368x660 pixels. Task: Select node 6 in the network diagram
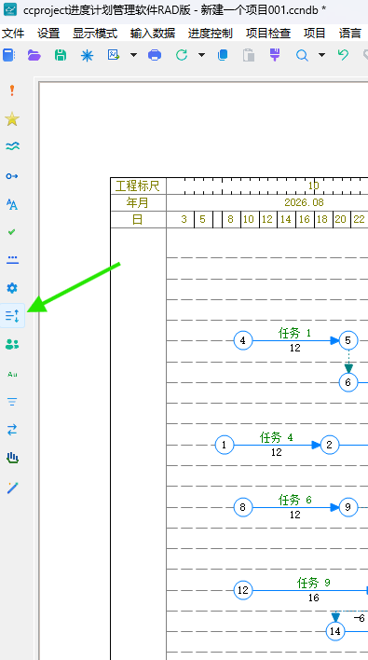point(348,382)
